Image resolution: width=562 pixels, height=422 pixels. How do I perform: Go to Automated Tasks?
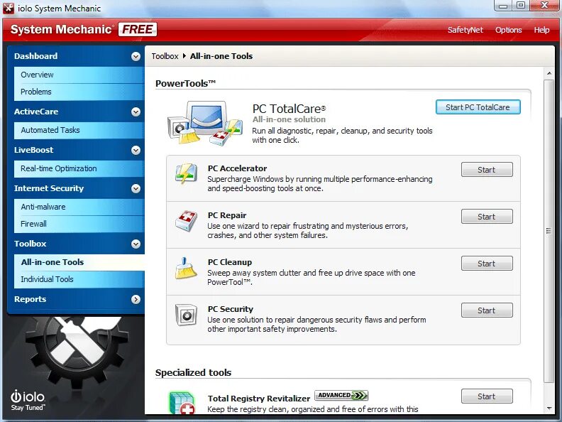click(79, 130)
